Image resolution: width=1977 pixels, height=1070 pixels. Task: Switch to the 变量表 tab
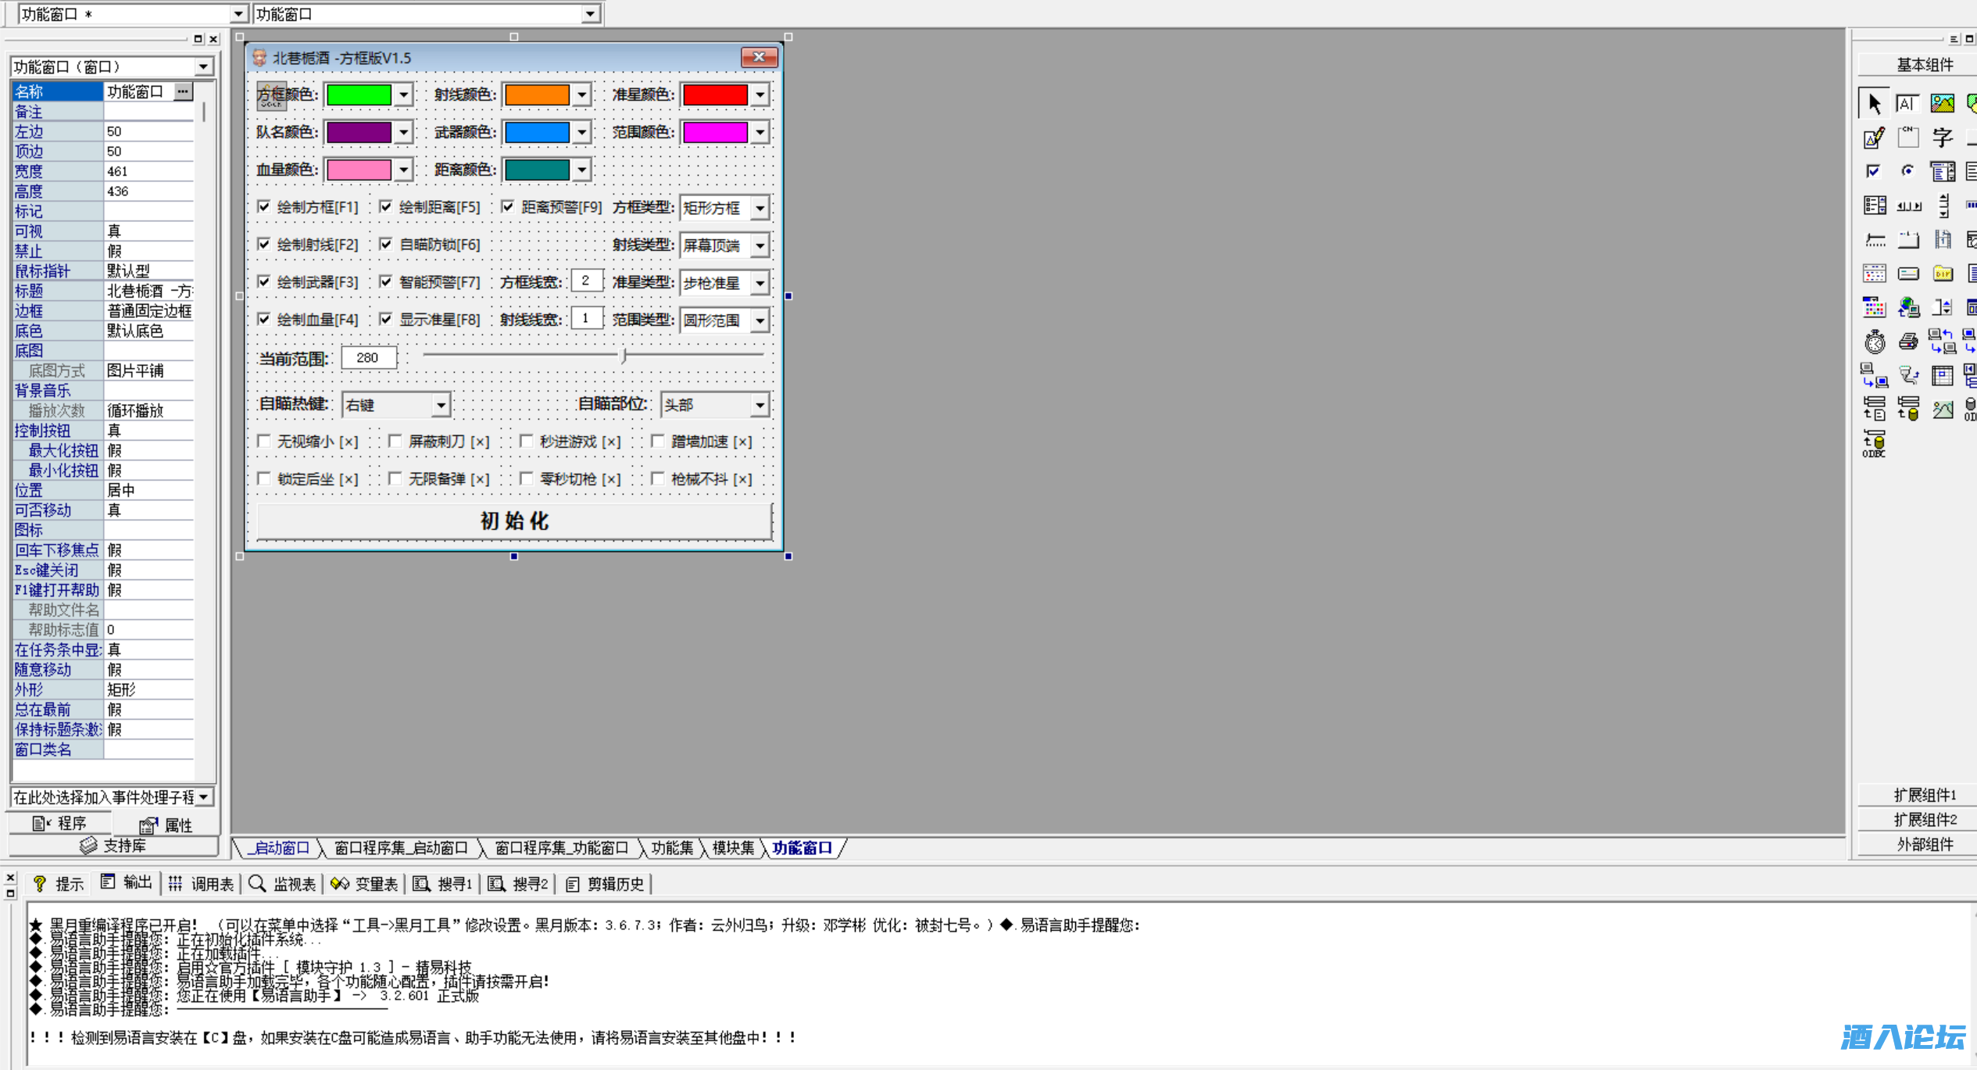pyautogui.click(x=374, y=883)
